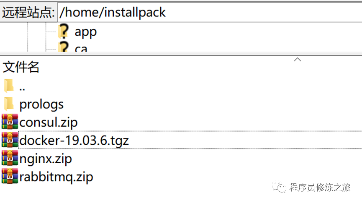Select the docker-19.03.6.tgz file name

point(74,141)
